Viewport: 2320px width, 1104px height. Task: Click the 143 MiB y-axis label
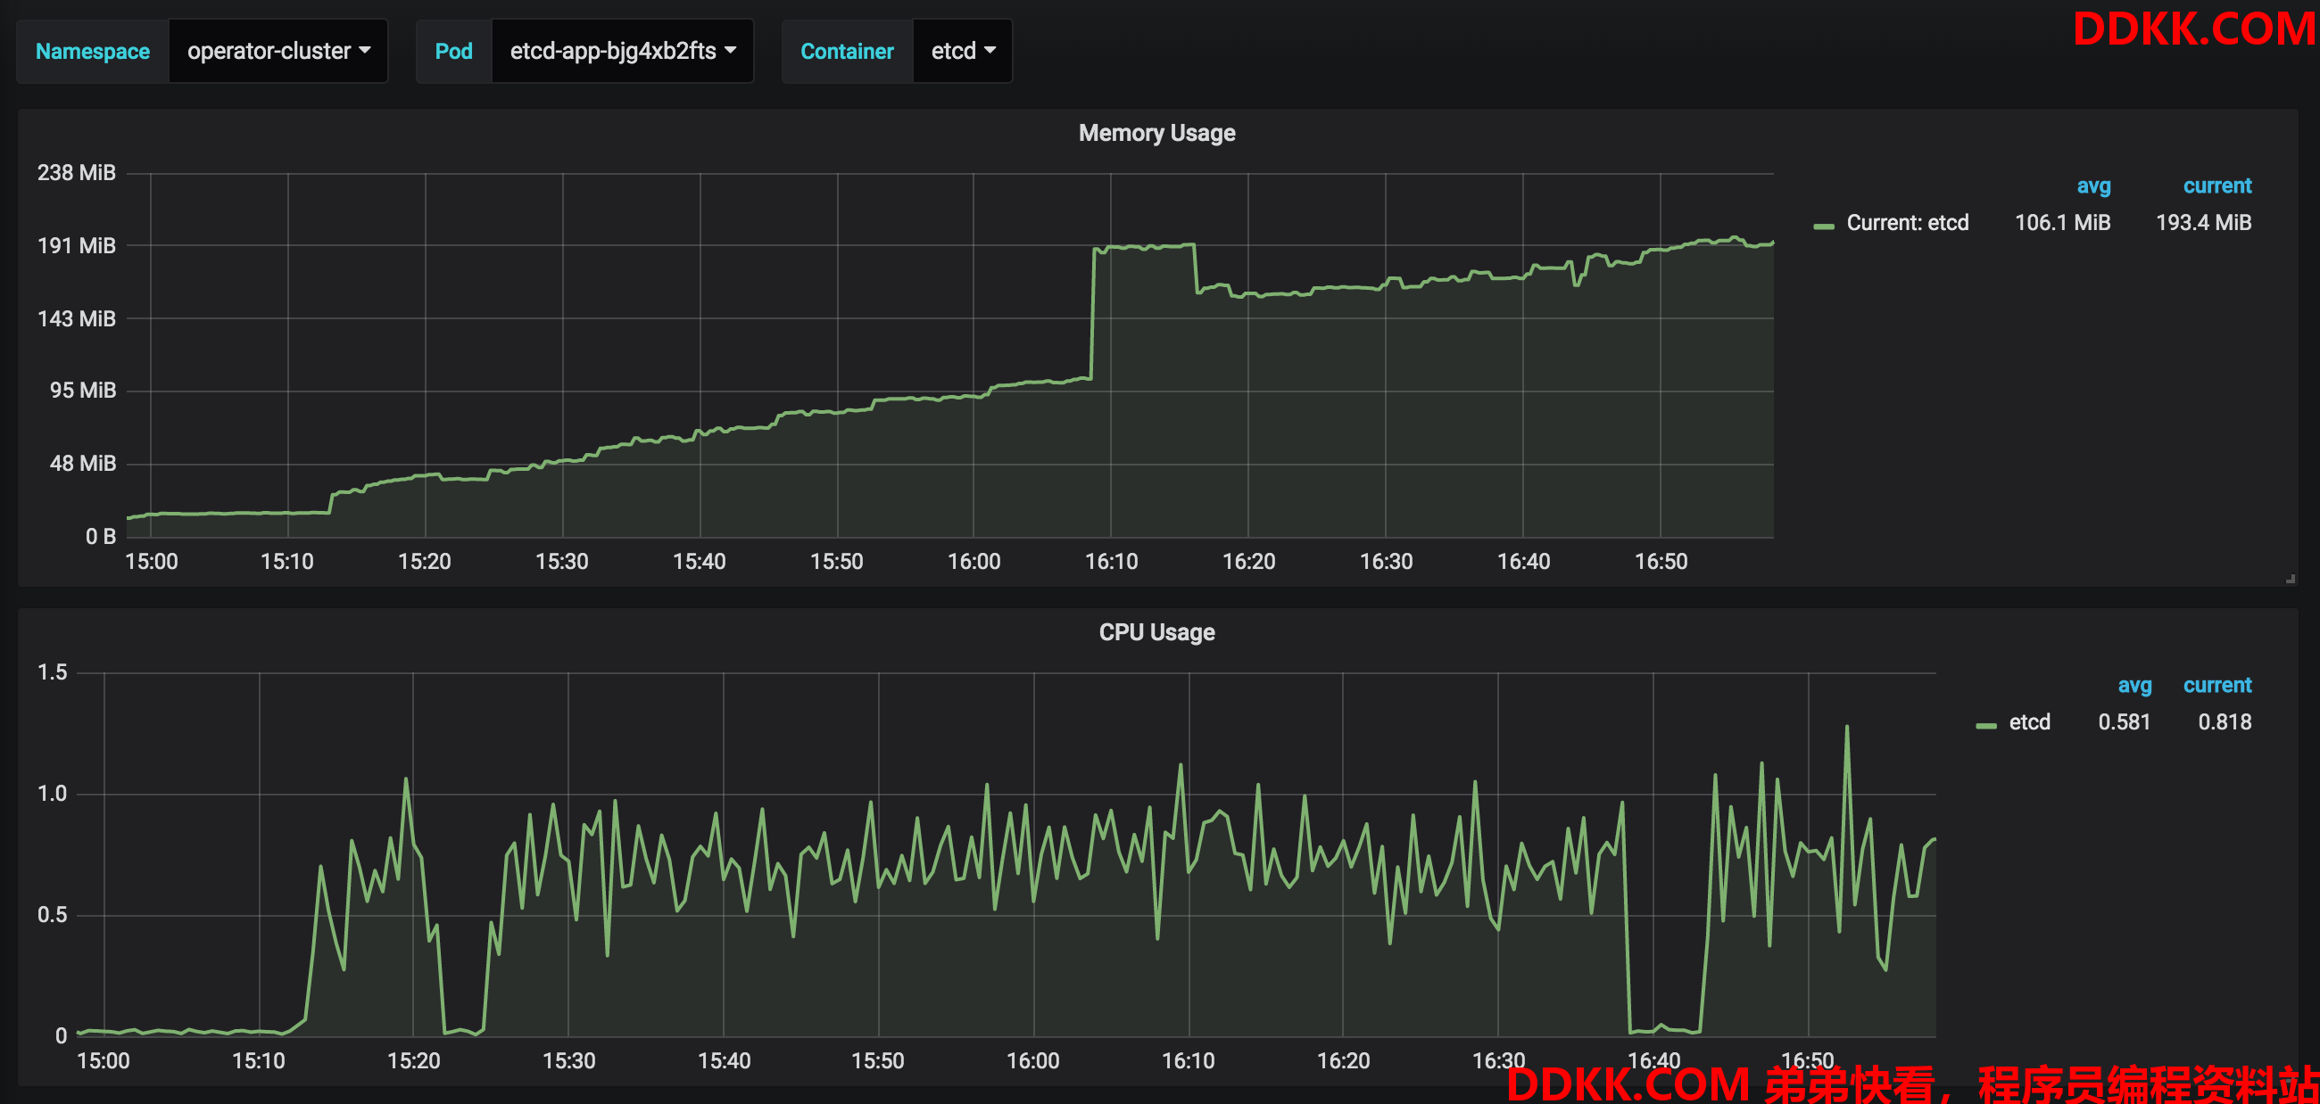click(x=77, y=318)
